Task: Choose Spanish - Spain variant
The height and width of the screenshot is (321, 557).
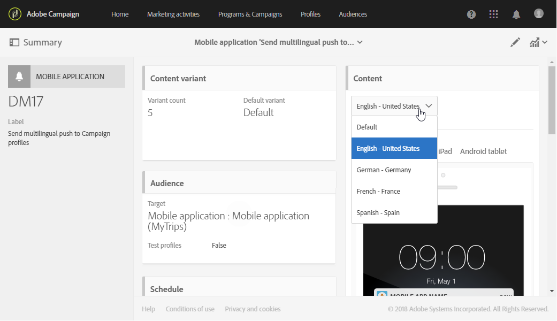Action: coord(394,212)
